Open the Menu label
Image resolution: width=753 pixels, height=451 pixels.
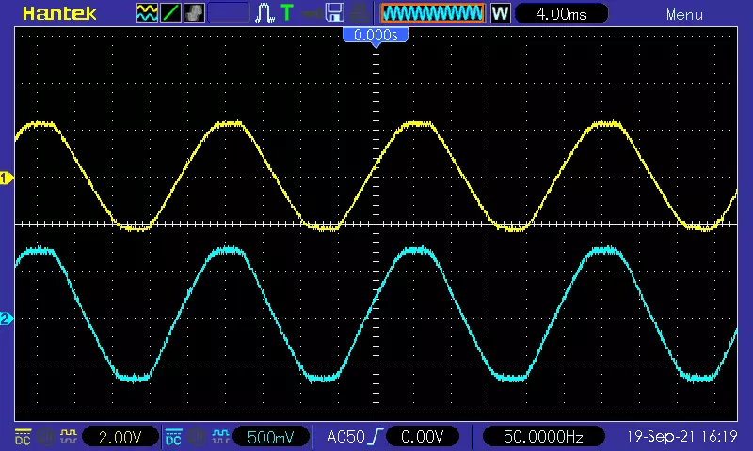click(684, 14)
